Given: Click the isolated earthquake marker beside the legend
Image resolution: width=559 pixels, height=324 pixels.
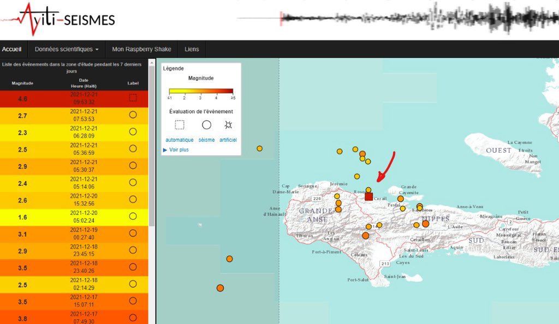Looking at the screenshot, I should pos(259,148).
